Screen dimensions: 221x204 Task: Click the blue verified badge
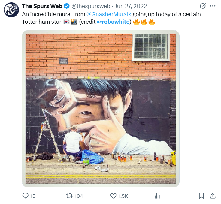tap(67, 6)
